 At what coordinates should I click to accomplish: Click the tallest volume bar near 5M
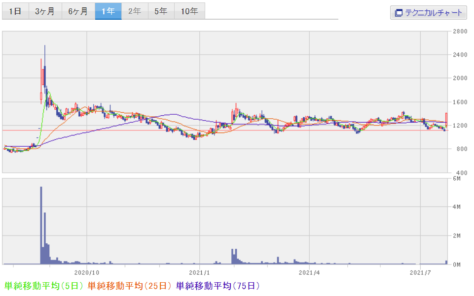[41, 226]
